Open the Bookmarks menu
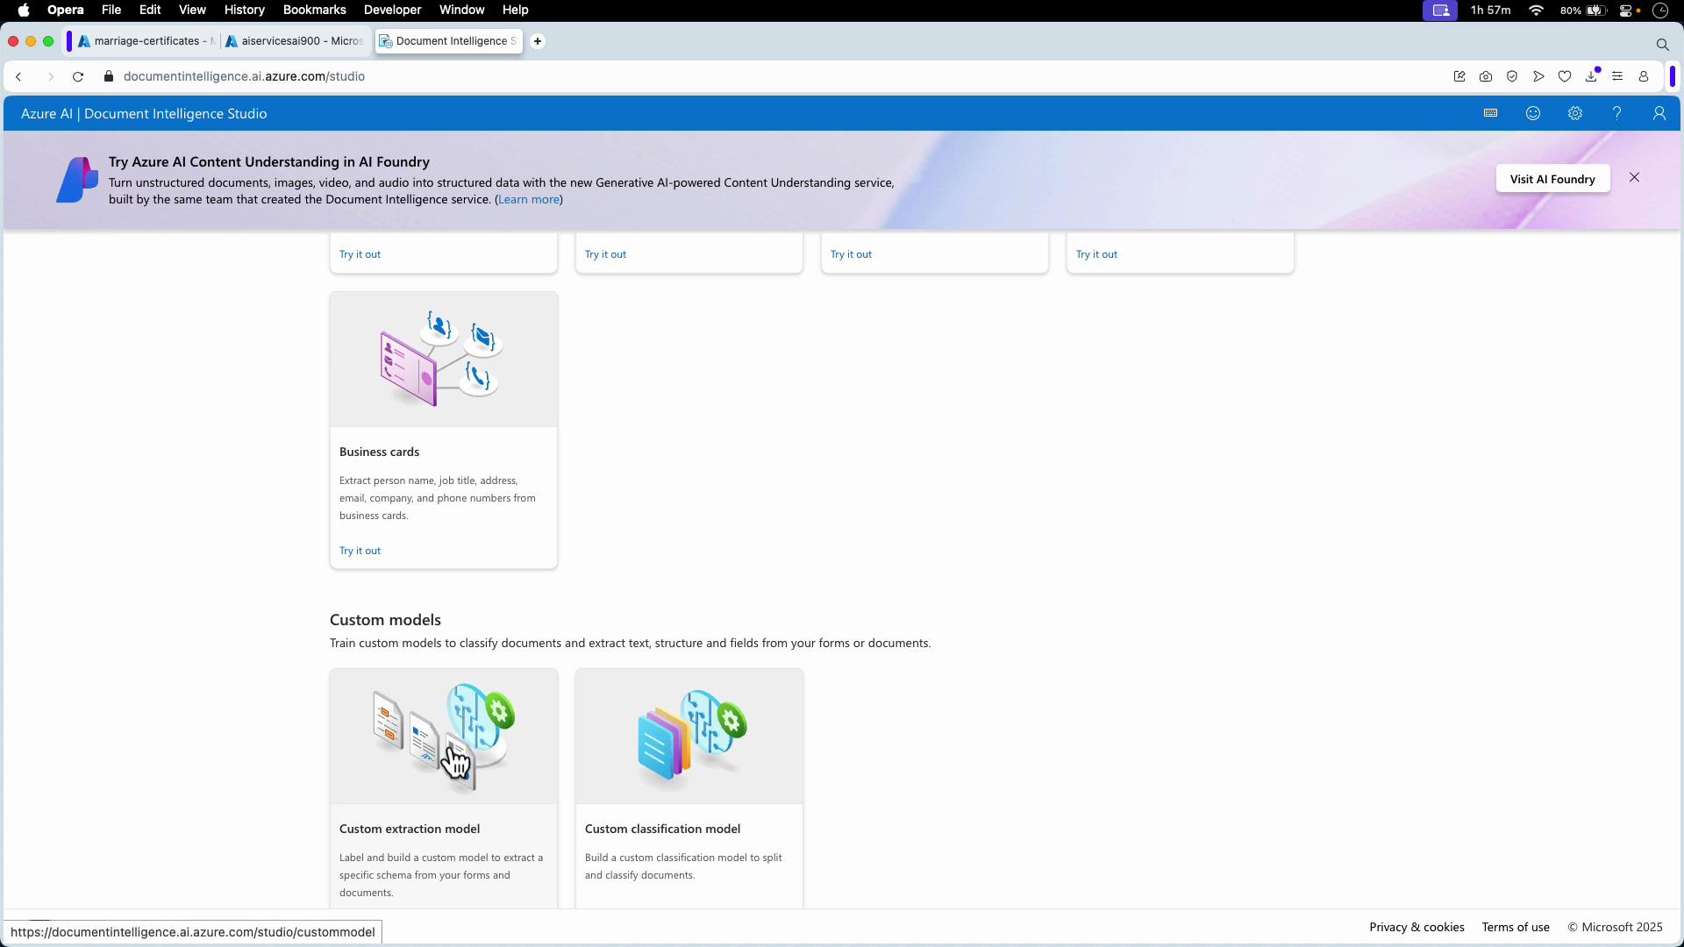 click(x=315, y=11)
